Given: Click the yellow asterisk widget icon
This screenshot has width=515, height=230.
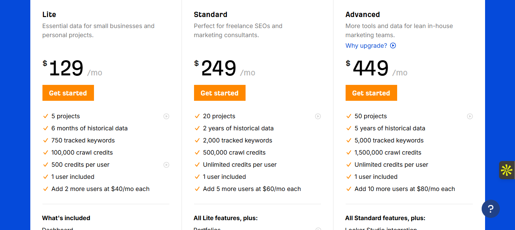Looking at the screenshot, I should pos(507,171).
